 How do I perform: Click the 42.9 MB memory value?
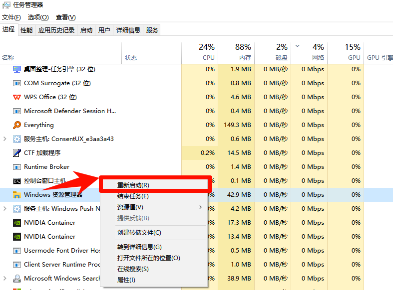coord(239,194)
